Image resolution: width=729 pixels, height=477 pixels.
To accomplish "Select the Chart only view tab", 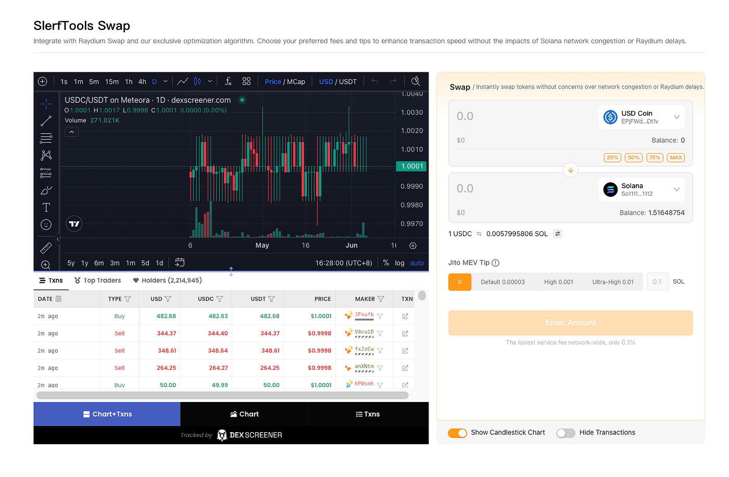I will pyautogui.click(x=244, y=414).
